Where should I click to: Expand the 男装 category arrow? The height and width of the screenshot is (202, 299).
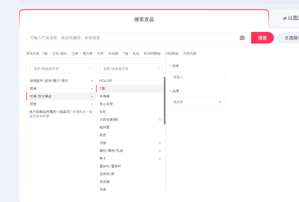92,89
